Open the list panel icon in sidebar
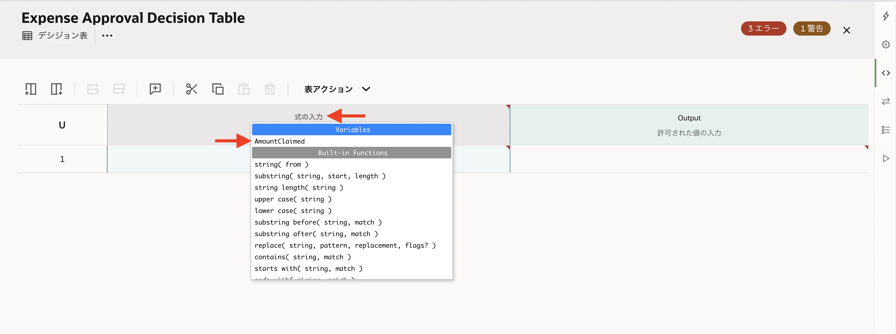Screen dimensions: 896x334 pos(886,130)
